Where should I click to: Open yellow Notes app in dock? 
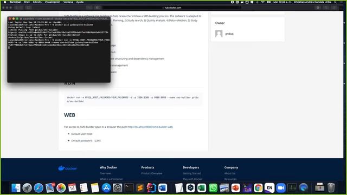[x=95, y=188]
